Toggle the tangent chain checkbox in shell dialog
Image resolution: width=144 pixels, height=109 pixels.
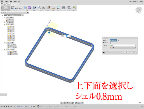point(111,43)
